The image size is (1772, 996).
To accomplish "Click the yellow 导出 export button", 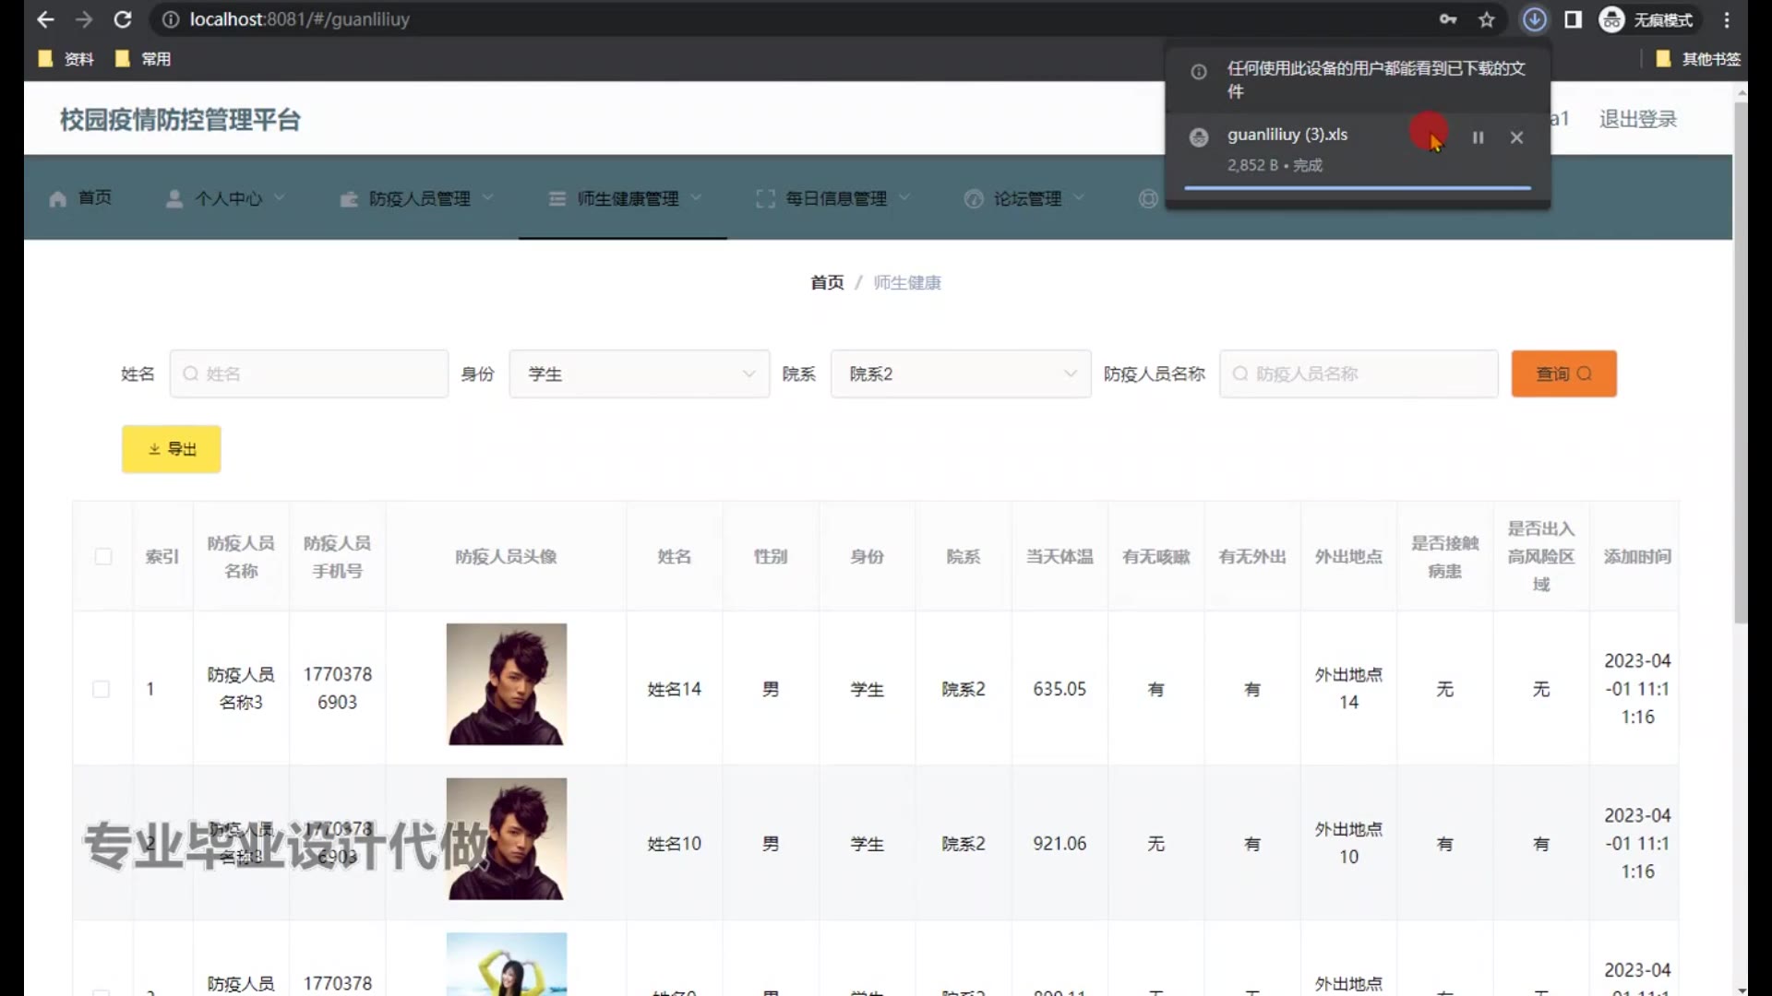I will 172,449.
